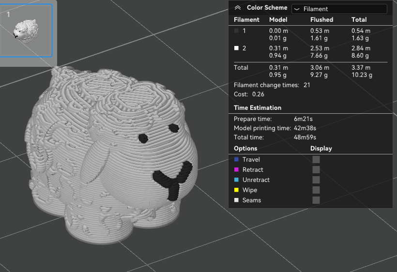Click the Total column header
The height and width of the screenshot is (272, 397).
(359, 19)
